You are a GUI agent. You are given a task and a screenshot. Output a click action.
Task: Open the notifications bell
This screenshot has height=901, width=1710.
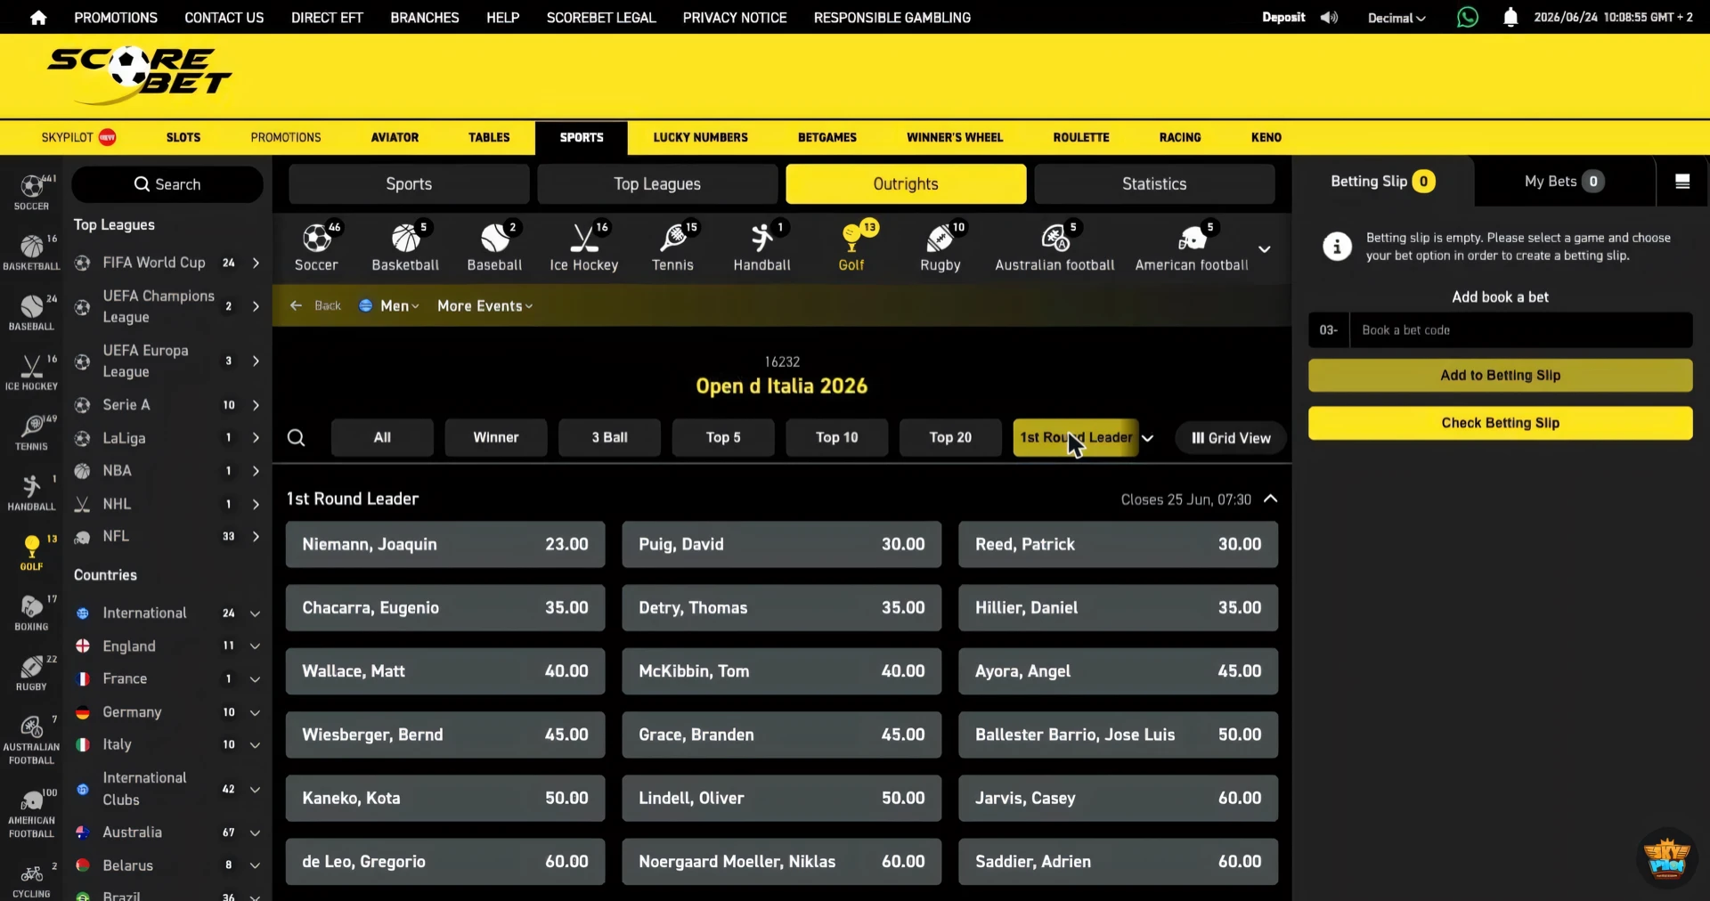tap(1510, 17)
